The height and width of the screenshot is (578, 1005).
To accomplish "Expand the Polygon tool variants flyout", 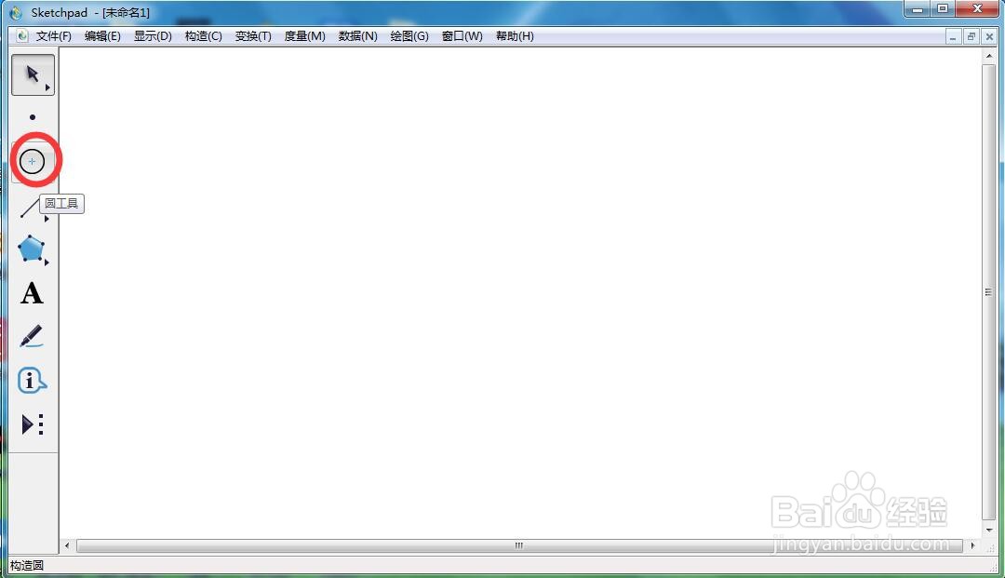I will point(47,262).
